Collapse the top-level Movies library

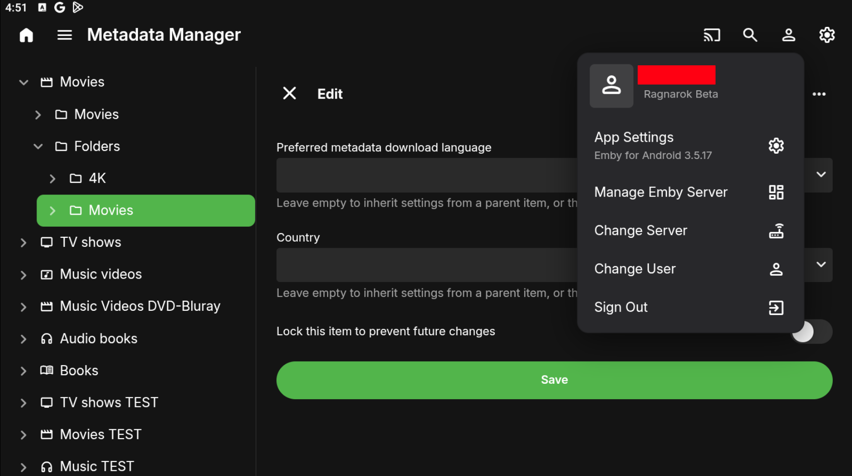[24, 82]
